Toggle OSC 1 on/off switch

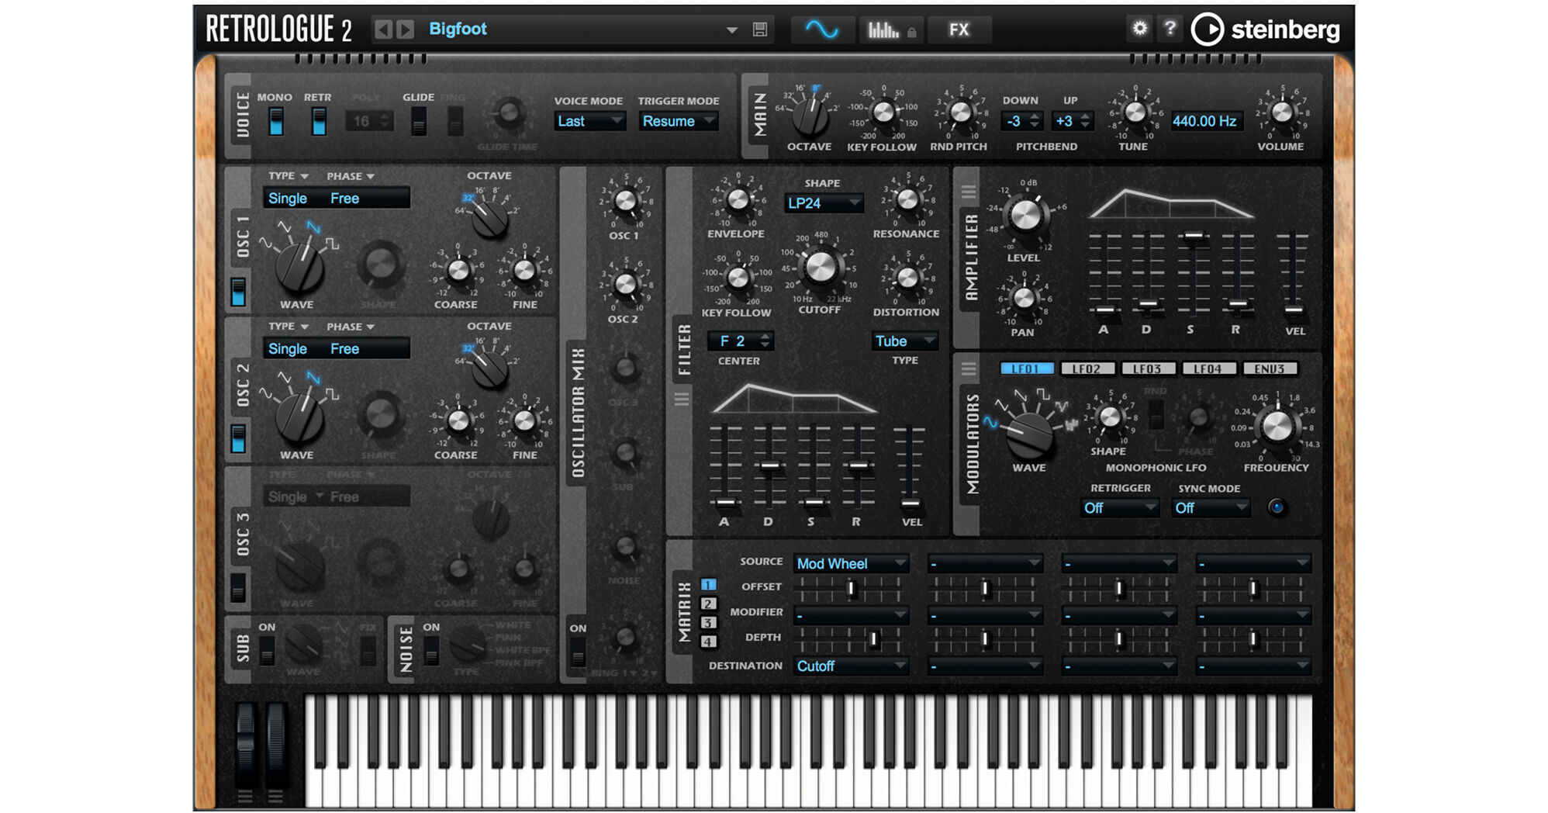pos(238,292)
